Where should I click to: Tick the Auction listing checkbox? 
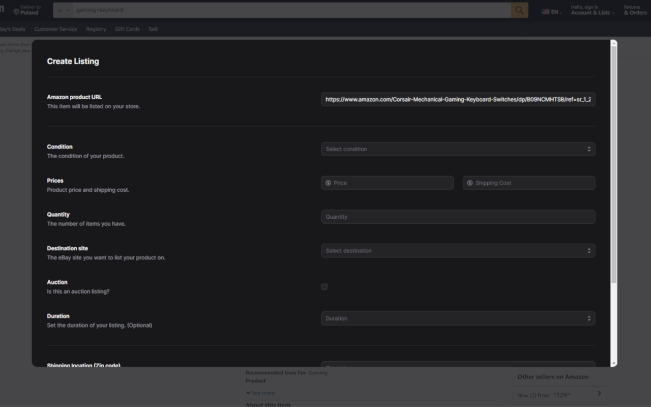[x=324, y=287]
